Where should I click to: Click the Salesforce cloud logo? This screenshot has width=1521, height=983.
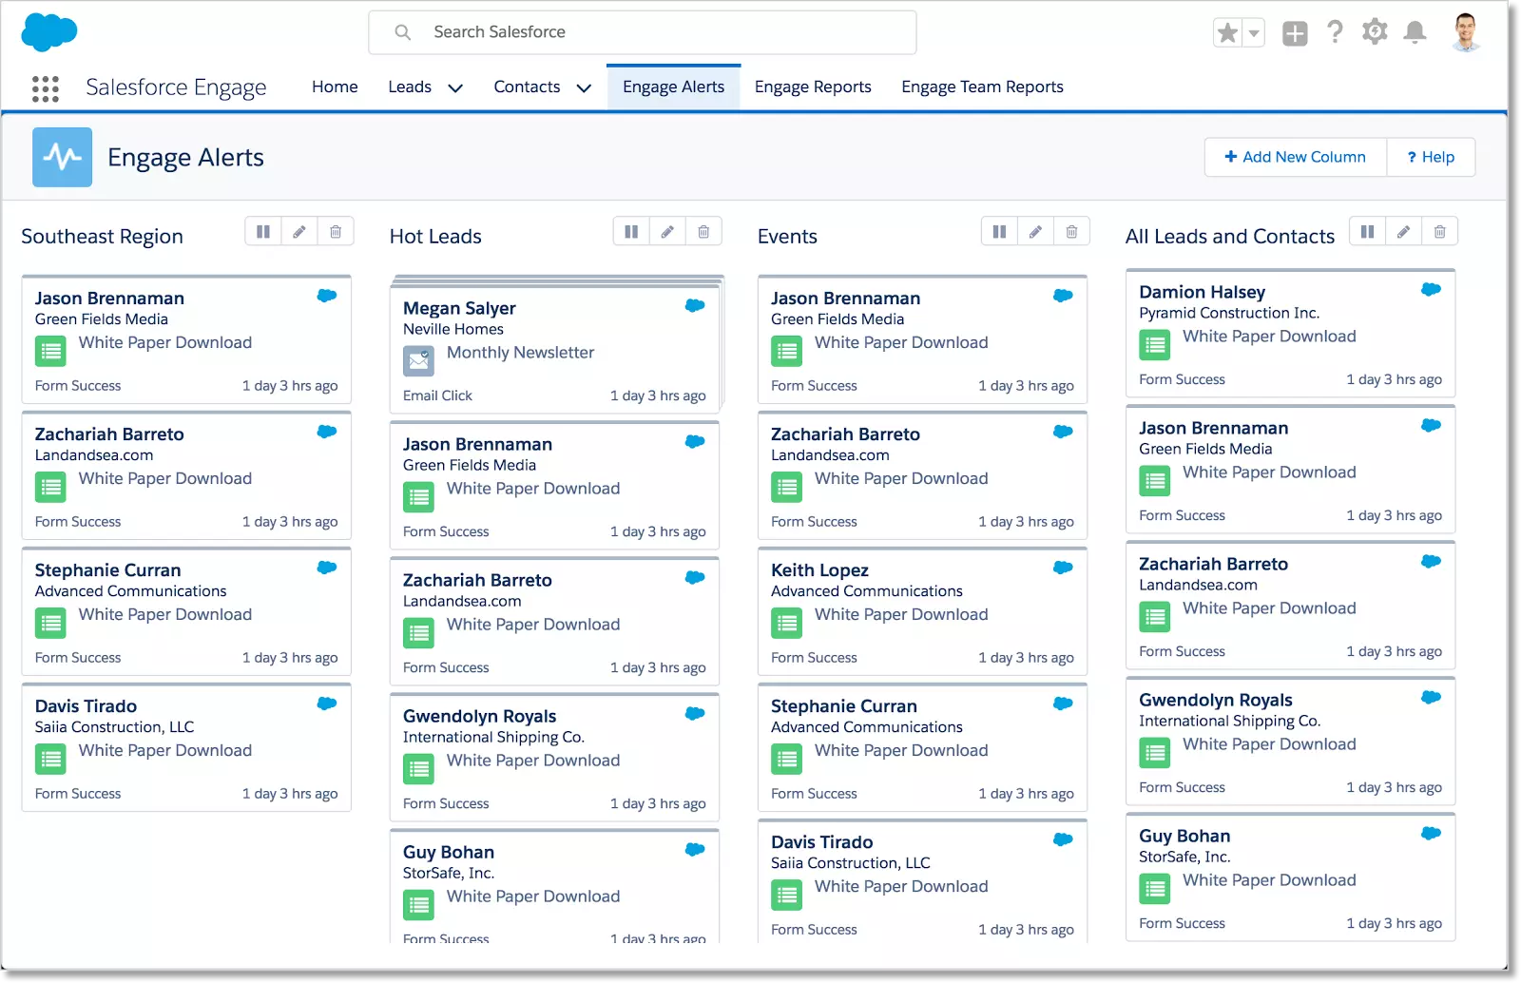49,32
